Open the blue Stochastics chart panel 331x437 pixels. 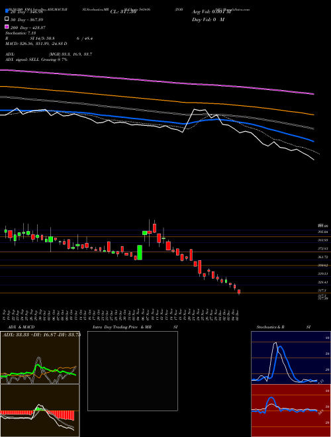click(291, 358)
